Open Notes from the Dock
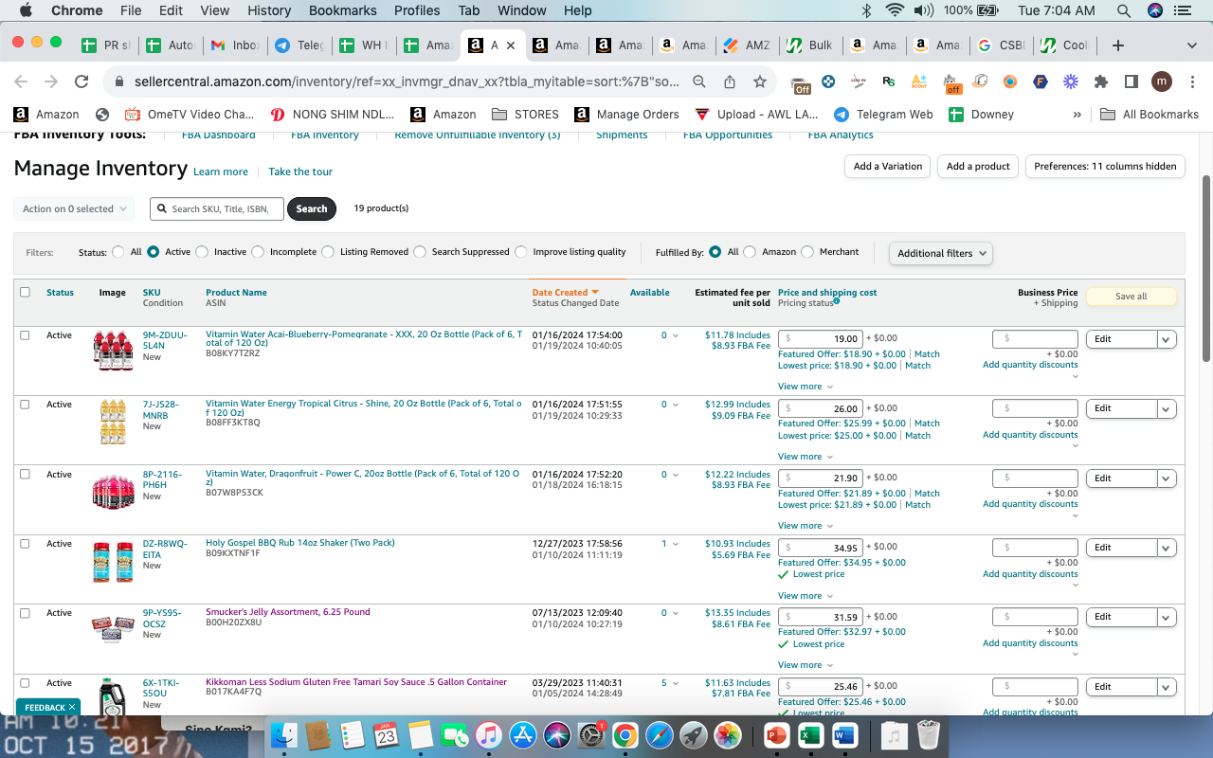 point(420,735)
